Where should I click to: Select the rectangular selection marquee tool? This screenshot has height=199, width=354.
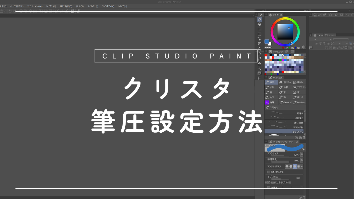pos(259,29)
